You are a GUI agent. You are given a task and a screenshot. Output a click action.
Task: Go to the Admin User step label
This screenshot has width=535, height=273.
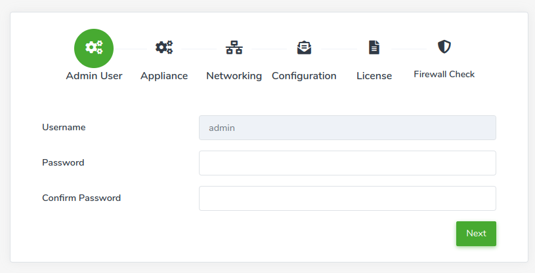[94, 75]
